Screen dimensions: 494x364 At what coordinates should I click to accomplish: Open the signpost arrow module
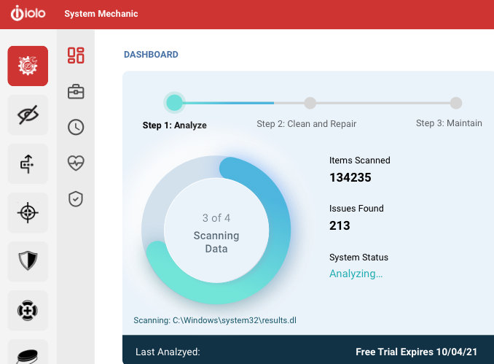[28, 163]
